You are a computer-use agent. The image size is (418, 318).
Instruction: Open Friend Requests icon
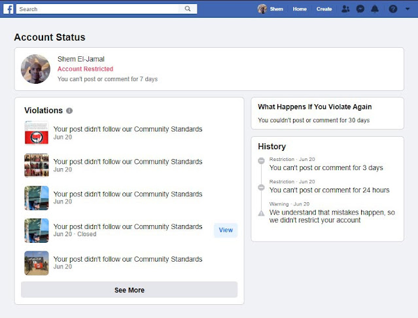click(345, 9)
